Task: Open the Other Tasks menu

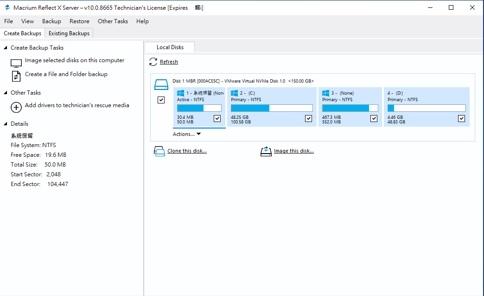Action: 113,21
